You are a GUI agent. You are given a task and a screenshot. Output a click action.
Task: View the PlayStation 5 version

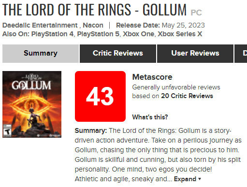pos(98,34)
